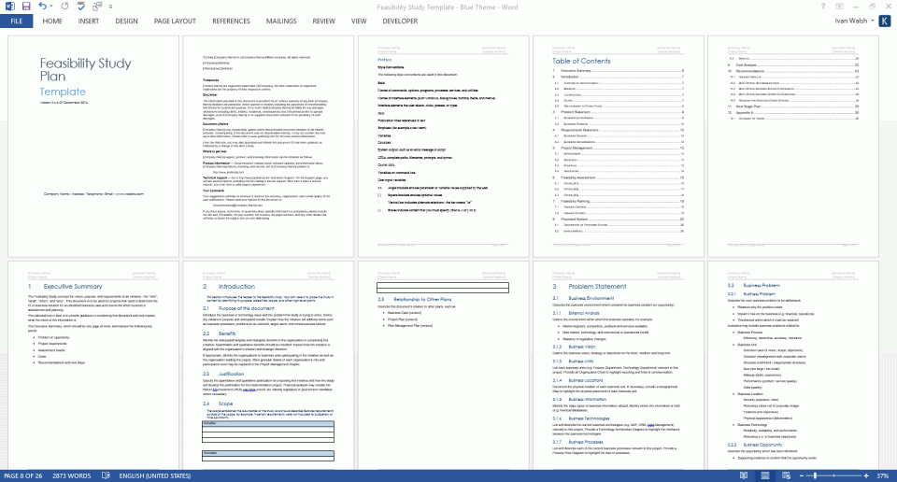Open the REVIEW tab

pyautogui.click(x=324, y=21)
